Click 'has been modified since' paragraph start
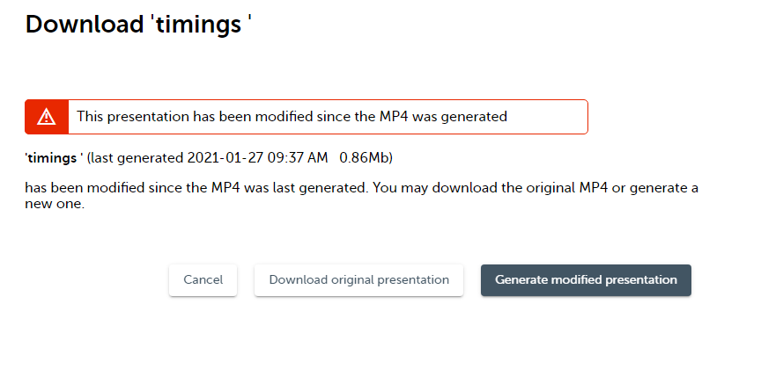 (97, 189)
